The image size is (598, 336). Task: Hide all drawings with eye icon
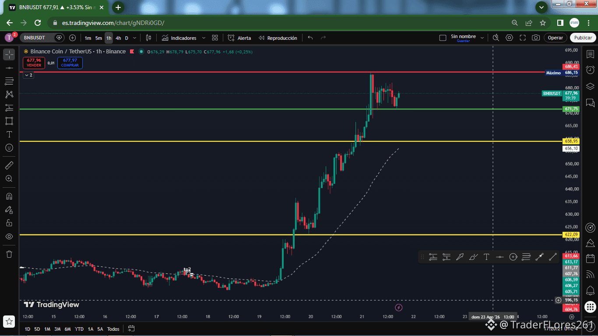[x=9, y=236]
